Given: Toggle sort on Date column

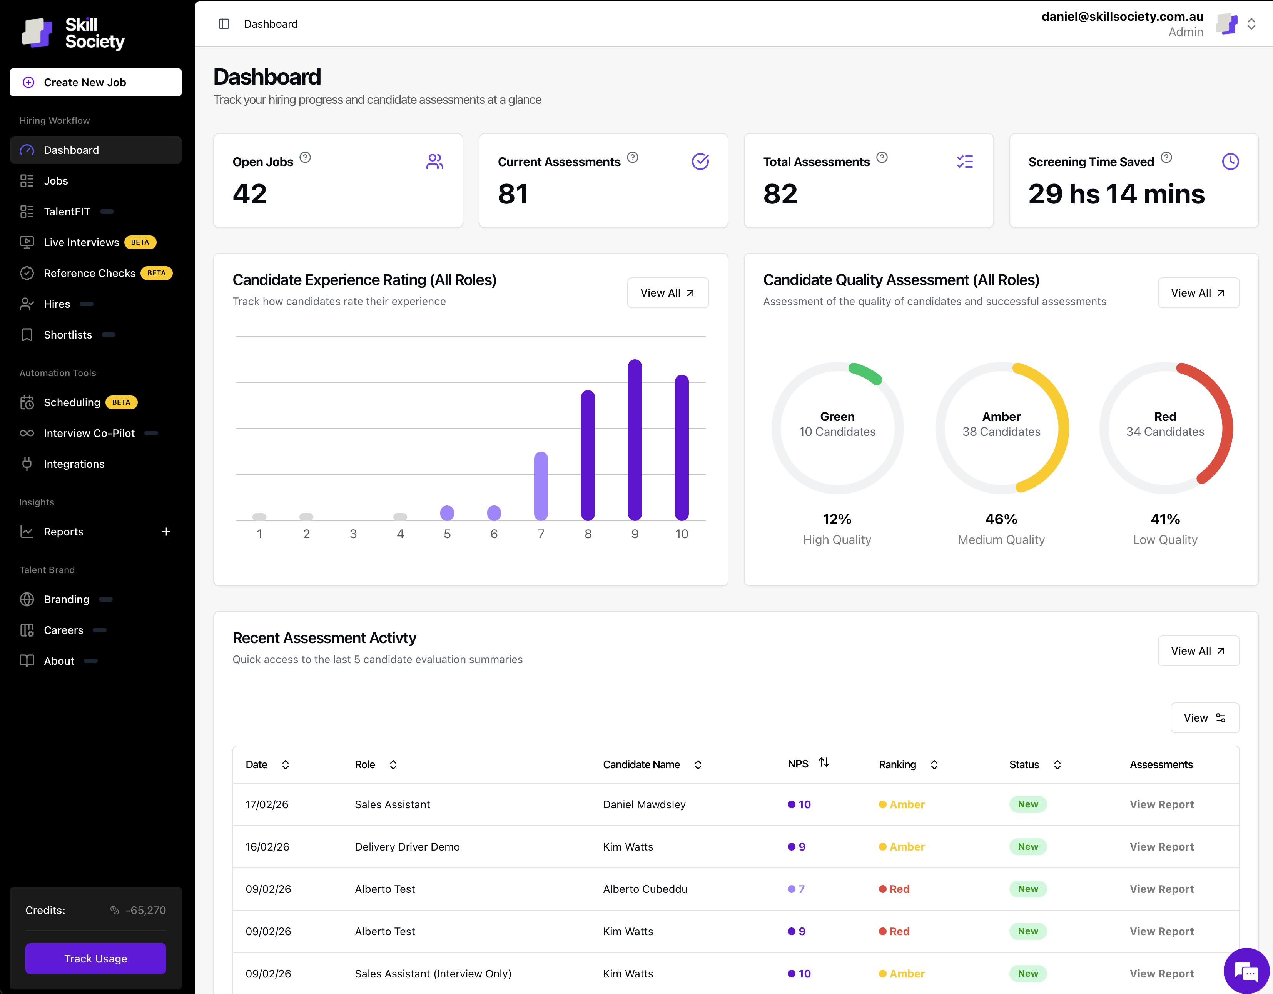Looking at the screenshot, I should tap(285, 764).
